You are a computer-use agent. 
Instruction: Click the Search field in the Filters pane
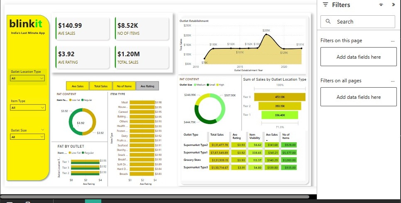pos(357,21)
